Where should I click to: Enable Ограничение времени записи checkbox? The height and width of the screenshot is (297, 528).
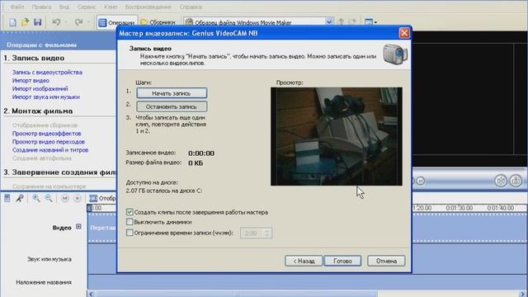(x=130, y=233)
